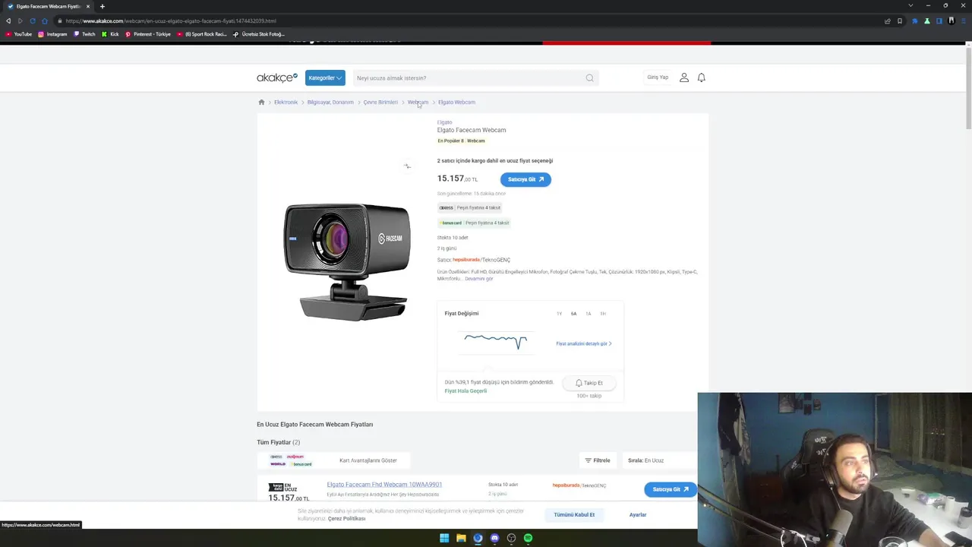Click the share page icon in address bar
Screen dimensions: 972x547
pyautogui.click(x=887, y=21)
